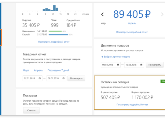Image resolution: width=165 pixels, height=119 pixels.
Task: Focus the 08.01.2018 end date field
Action: click(56, 78)
